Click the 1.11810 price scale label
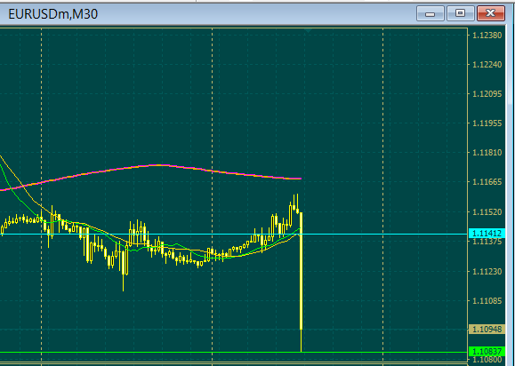This screenshot has width=515, height=366. pos(487,153)
